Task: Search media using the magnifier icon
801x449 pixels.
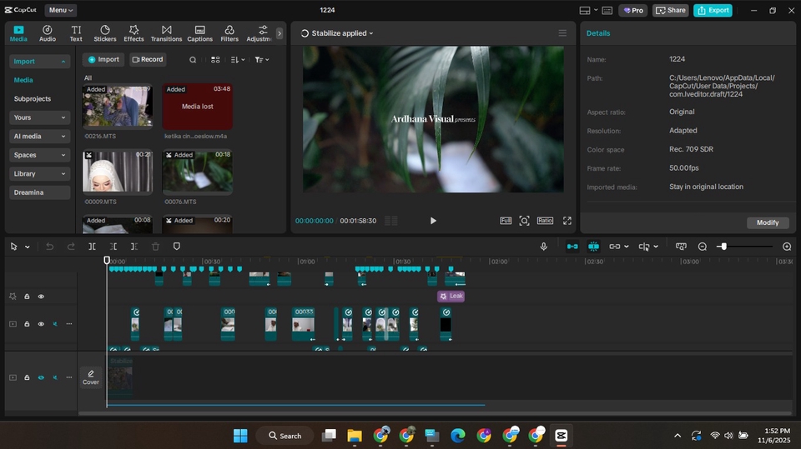Action: [x=193, y=60]
